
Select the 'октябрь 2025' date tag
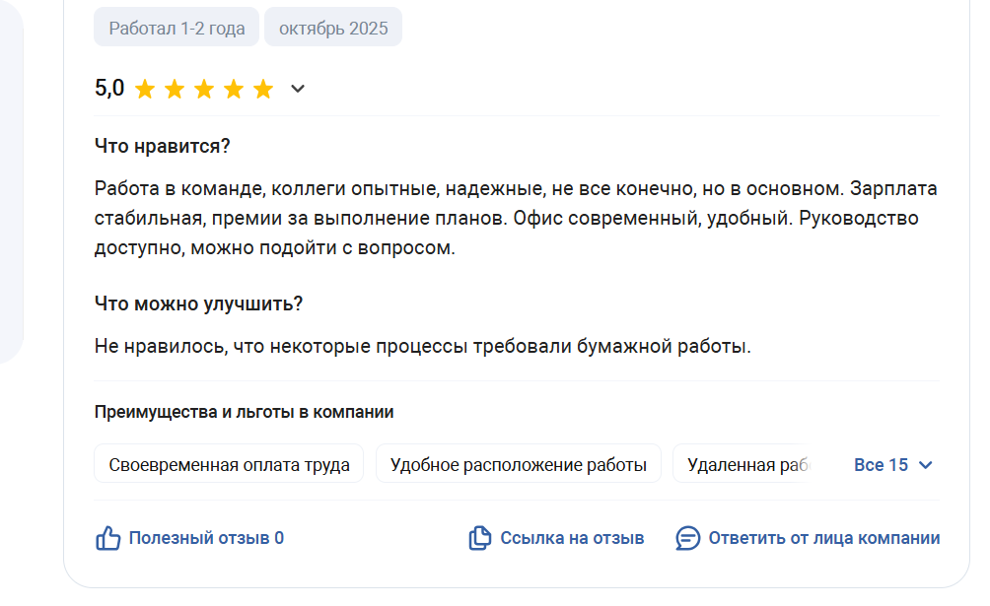click(x=333, y=28)
